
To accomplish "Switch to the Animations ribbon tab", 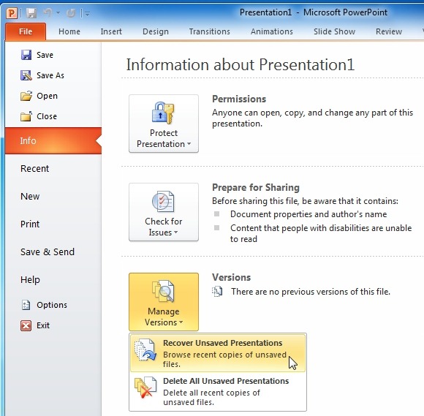I will tap(271, 31).
